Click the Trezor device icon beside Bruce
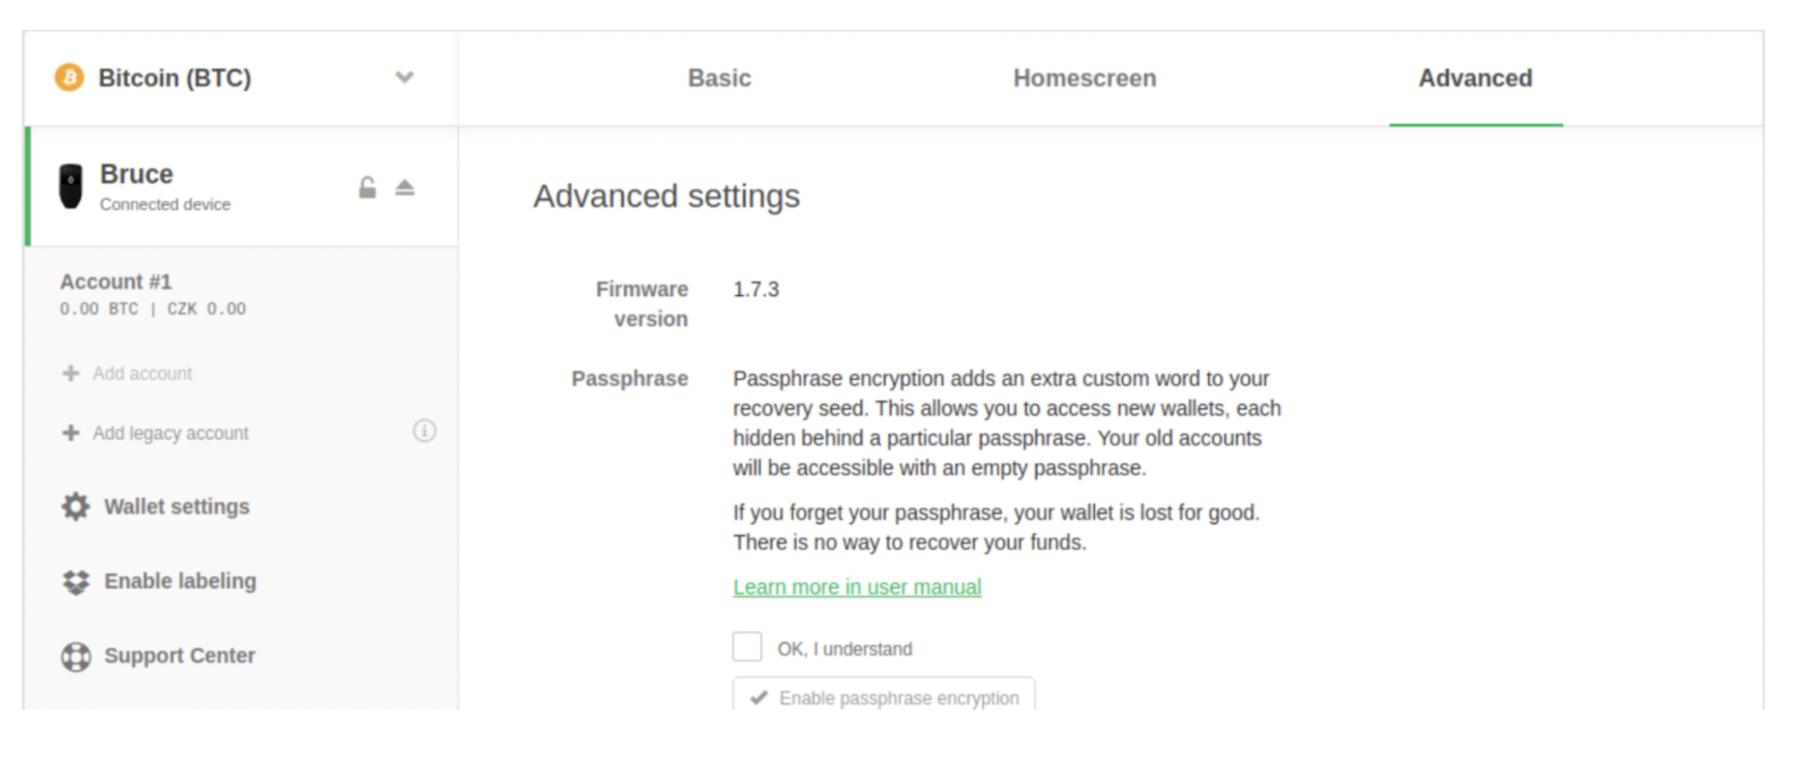 pos(71,186)
